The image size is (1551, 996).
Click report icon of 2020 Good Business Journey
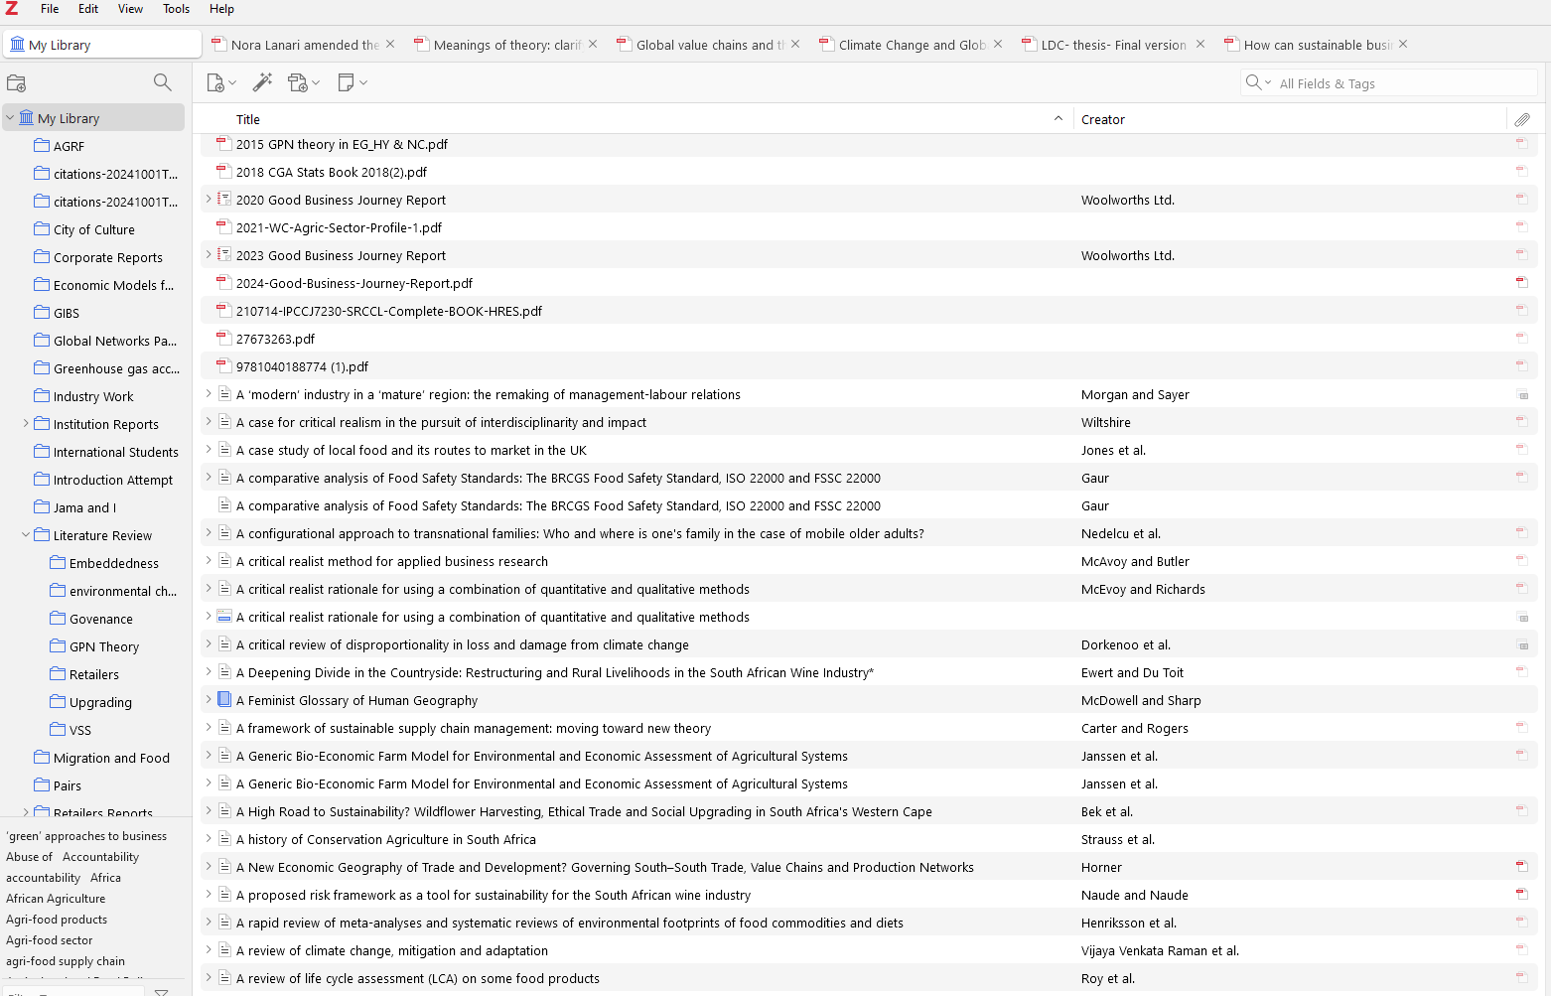[224, 199]
